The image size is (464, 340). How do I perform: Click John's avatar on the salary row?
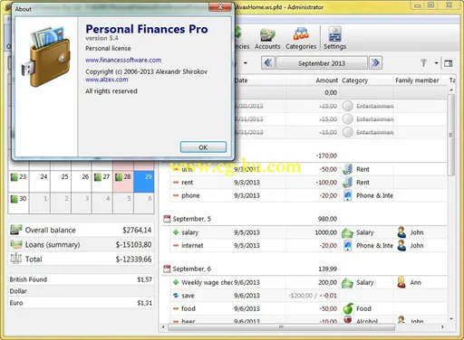coord(401,232)
